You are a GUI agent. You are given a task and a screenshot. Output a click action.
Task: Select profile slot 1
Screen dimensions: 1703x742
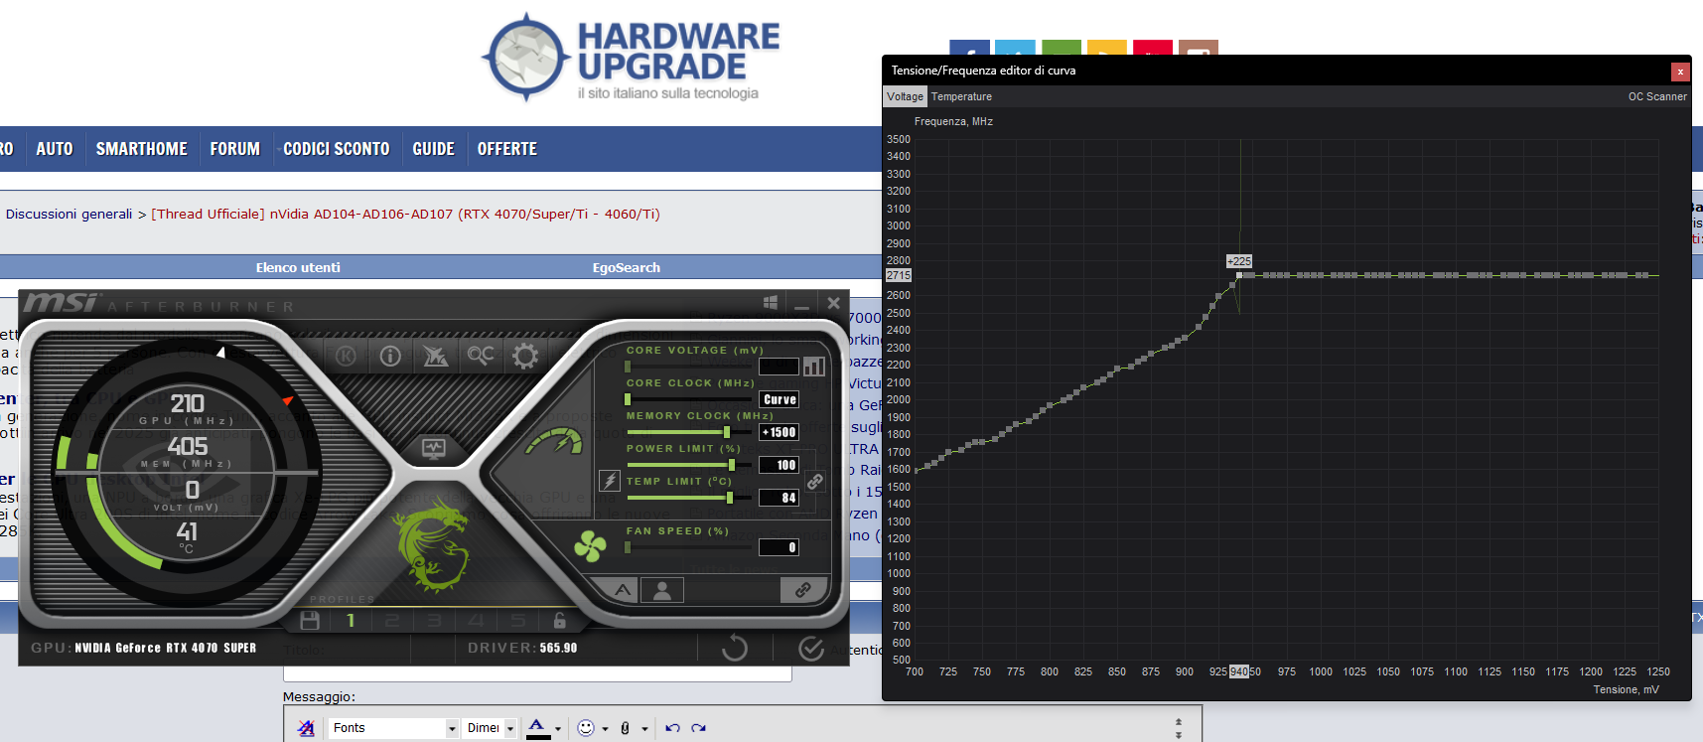[351, 621]
